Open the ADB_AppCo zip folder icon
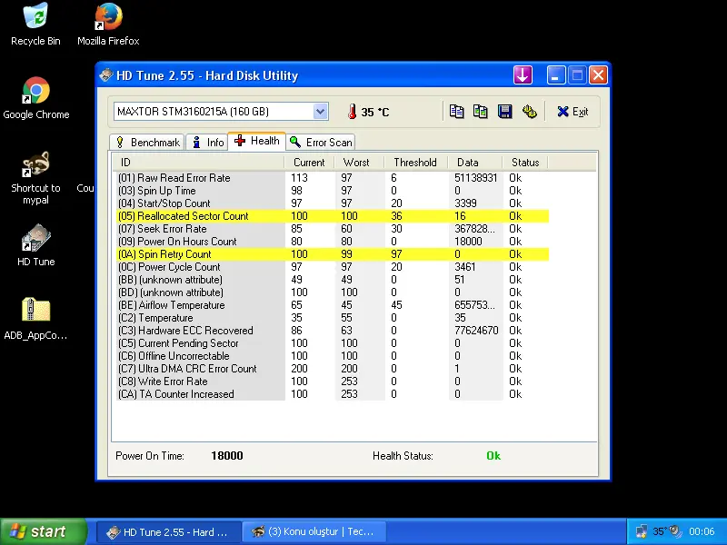Image resolution: width=727 pixels, height=545 pixels. (35, 319)
